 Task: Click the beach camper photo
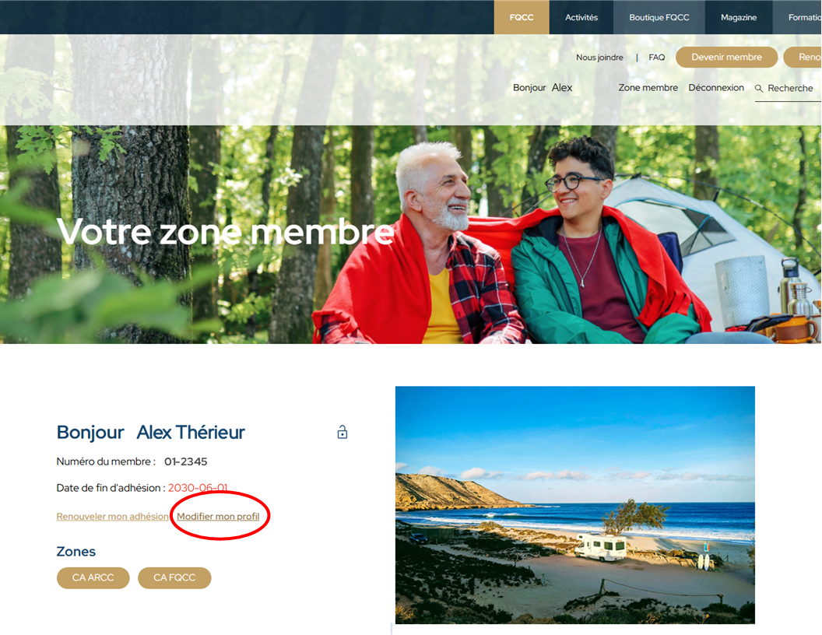tap(575, 504)
